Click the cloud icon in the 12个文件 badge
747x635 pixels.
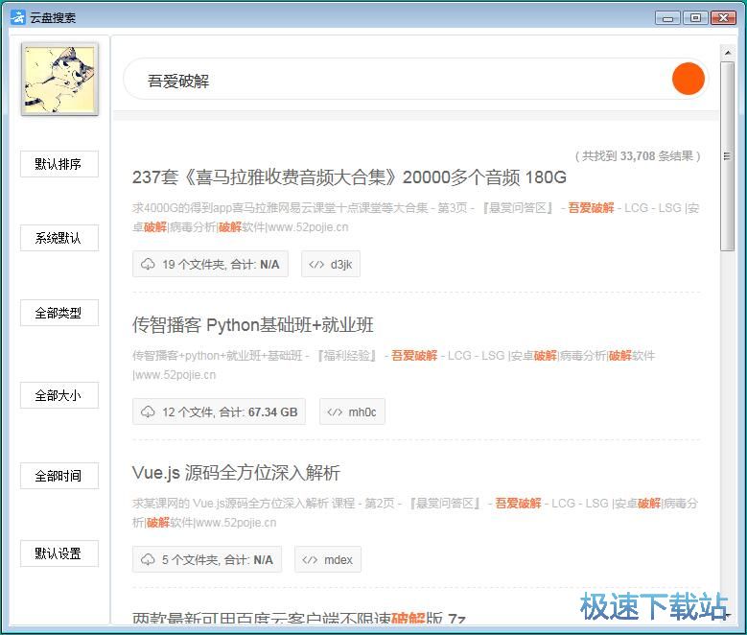pyautogui.click(x=148, y=412)
